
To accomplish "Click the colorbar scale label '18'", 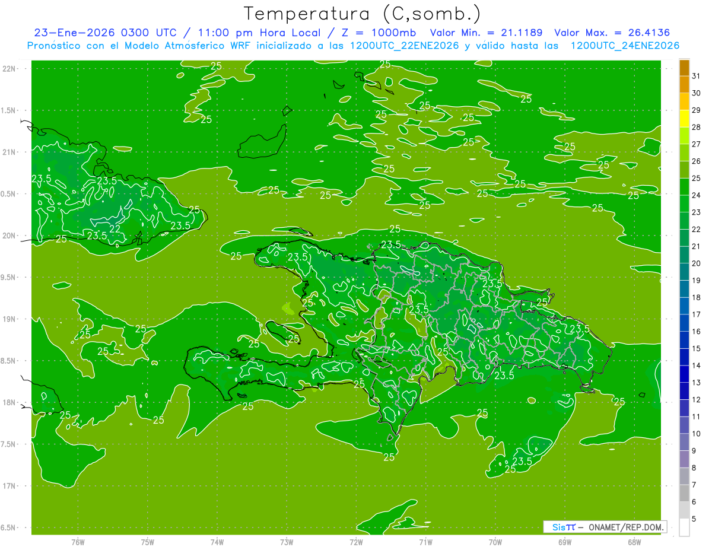I will point(697,297).
